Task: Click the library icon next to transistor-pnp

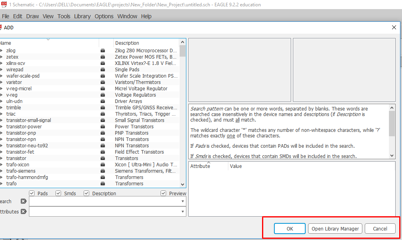Action: click(103, 133)
